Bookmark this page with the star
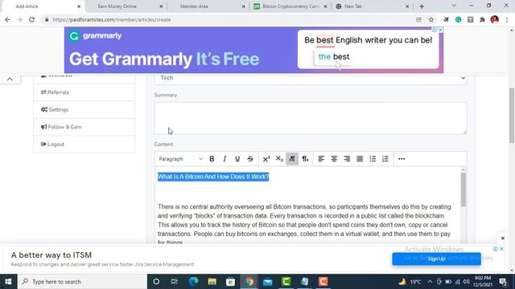515x289 pixels. 431,19
